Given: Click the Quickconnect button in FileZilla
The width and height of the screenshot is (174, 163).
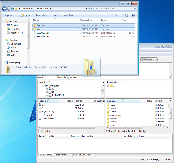Looking at the screenshot, I should pos(147,59).
